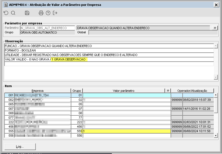
Task: Expand parameter description with the » button
Action: pyautogui.click(x=215, y=28)
